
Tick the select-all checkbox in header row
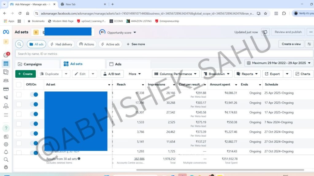coord(19,85)
